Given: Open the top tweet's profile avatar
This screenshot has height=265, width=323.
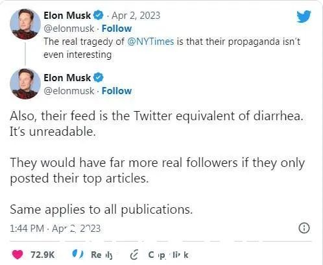Looking at the screenshot, I should click(25, 24).
